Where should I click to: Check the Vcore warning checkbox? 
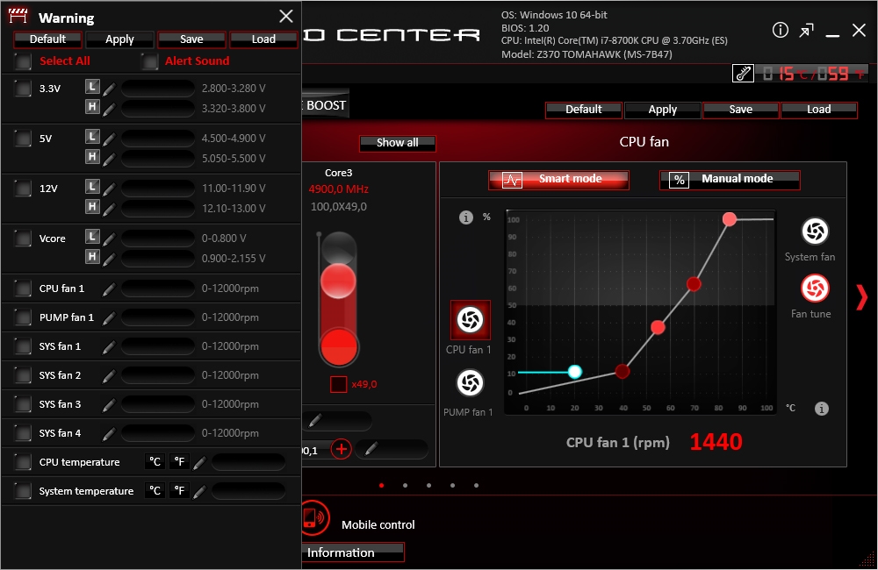pos(23,239)
